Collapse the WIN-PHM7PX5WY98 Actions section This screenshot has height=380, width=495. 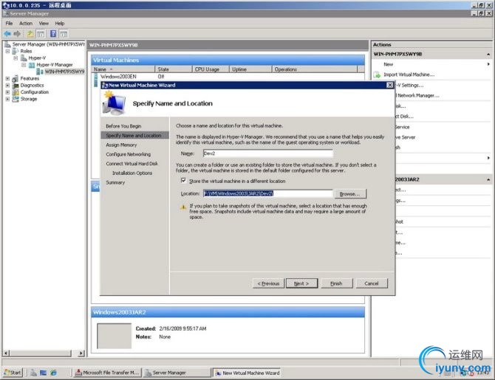(488, 55)
